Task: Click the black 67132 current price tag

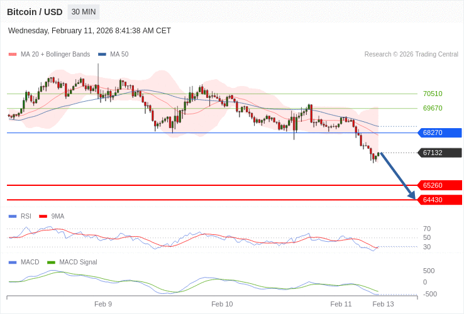Action: (439, 153)
